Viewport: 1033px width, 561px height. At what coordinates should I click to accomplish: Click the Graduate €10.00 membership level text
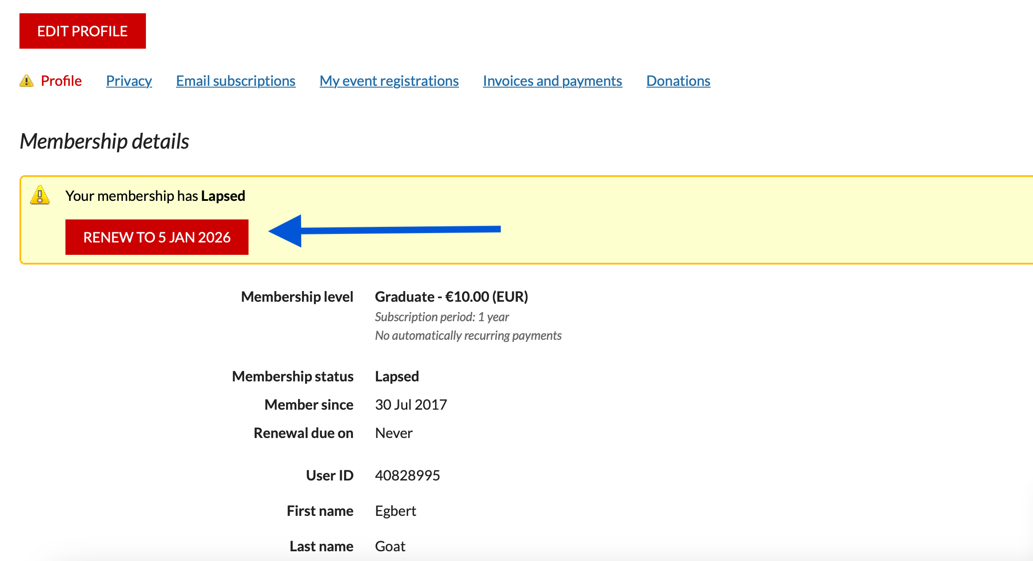coord(451,297)
